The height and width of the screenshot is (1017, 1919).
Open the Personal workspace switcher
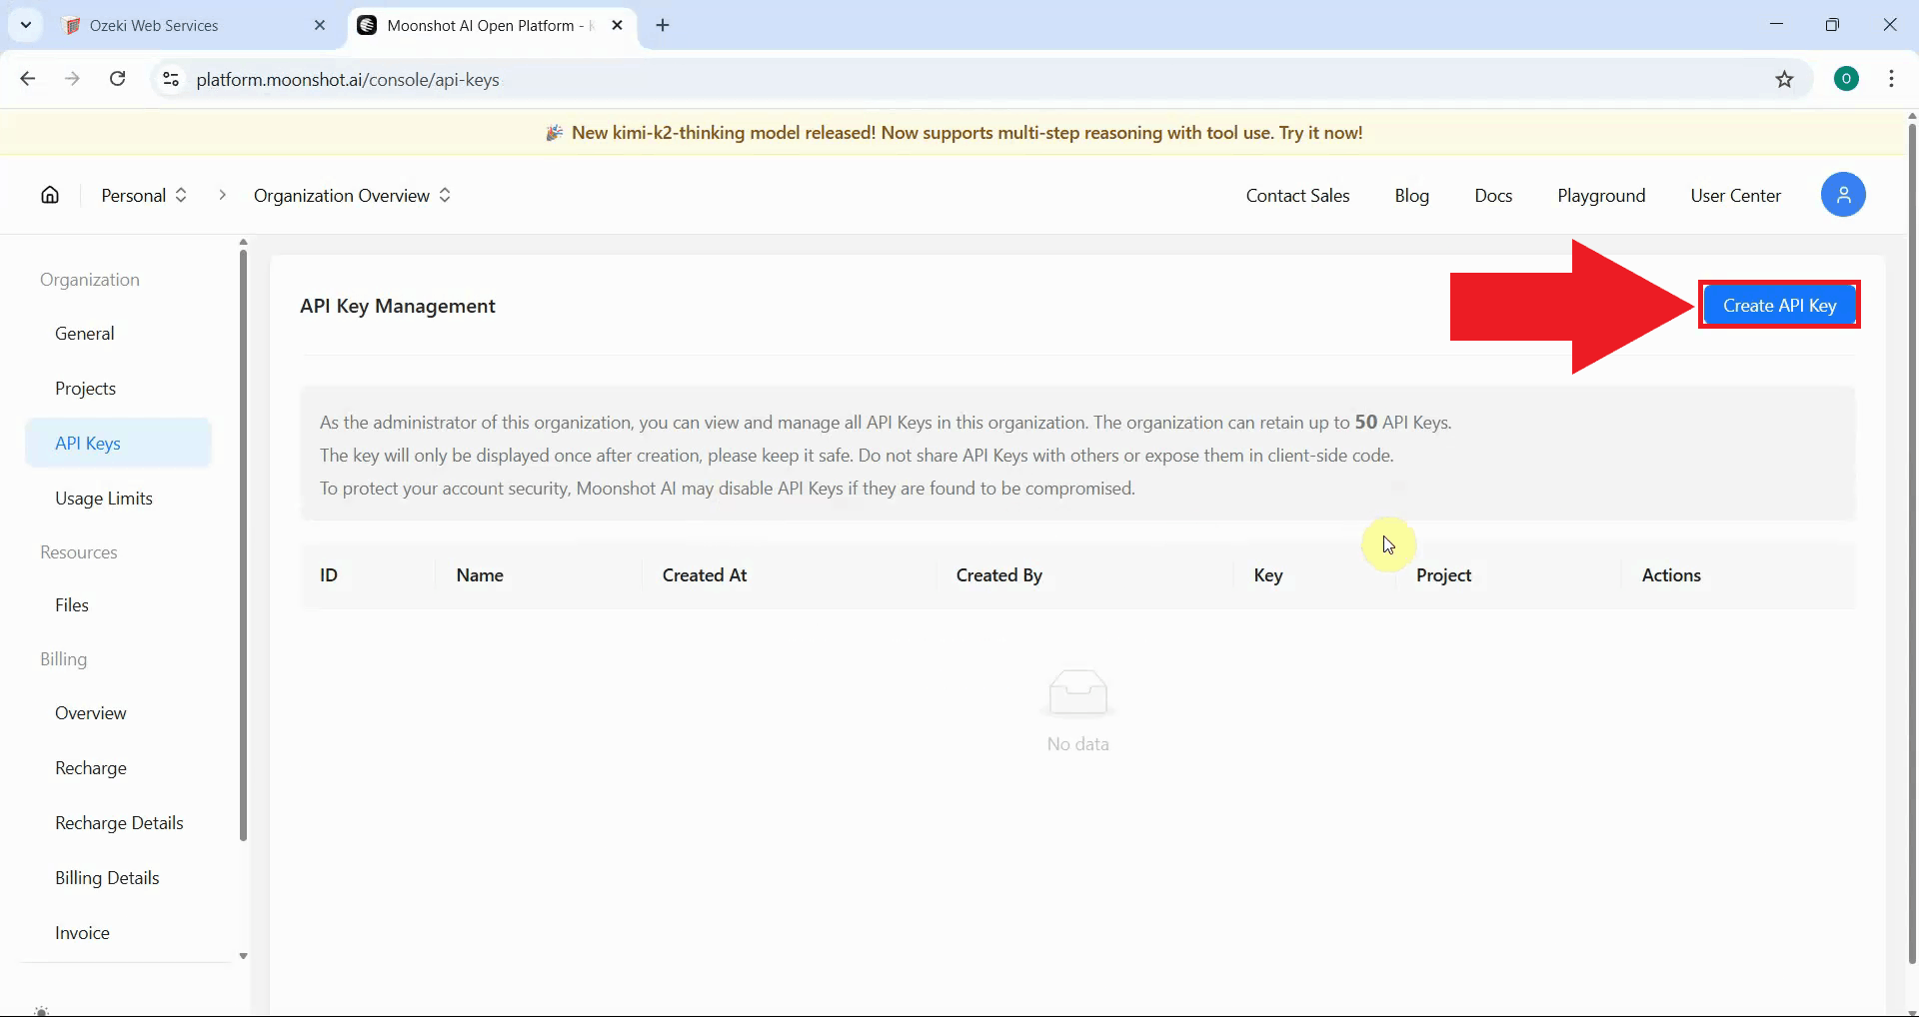[143, 195]
